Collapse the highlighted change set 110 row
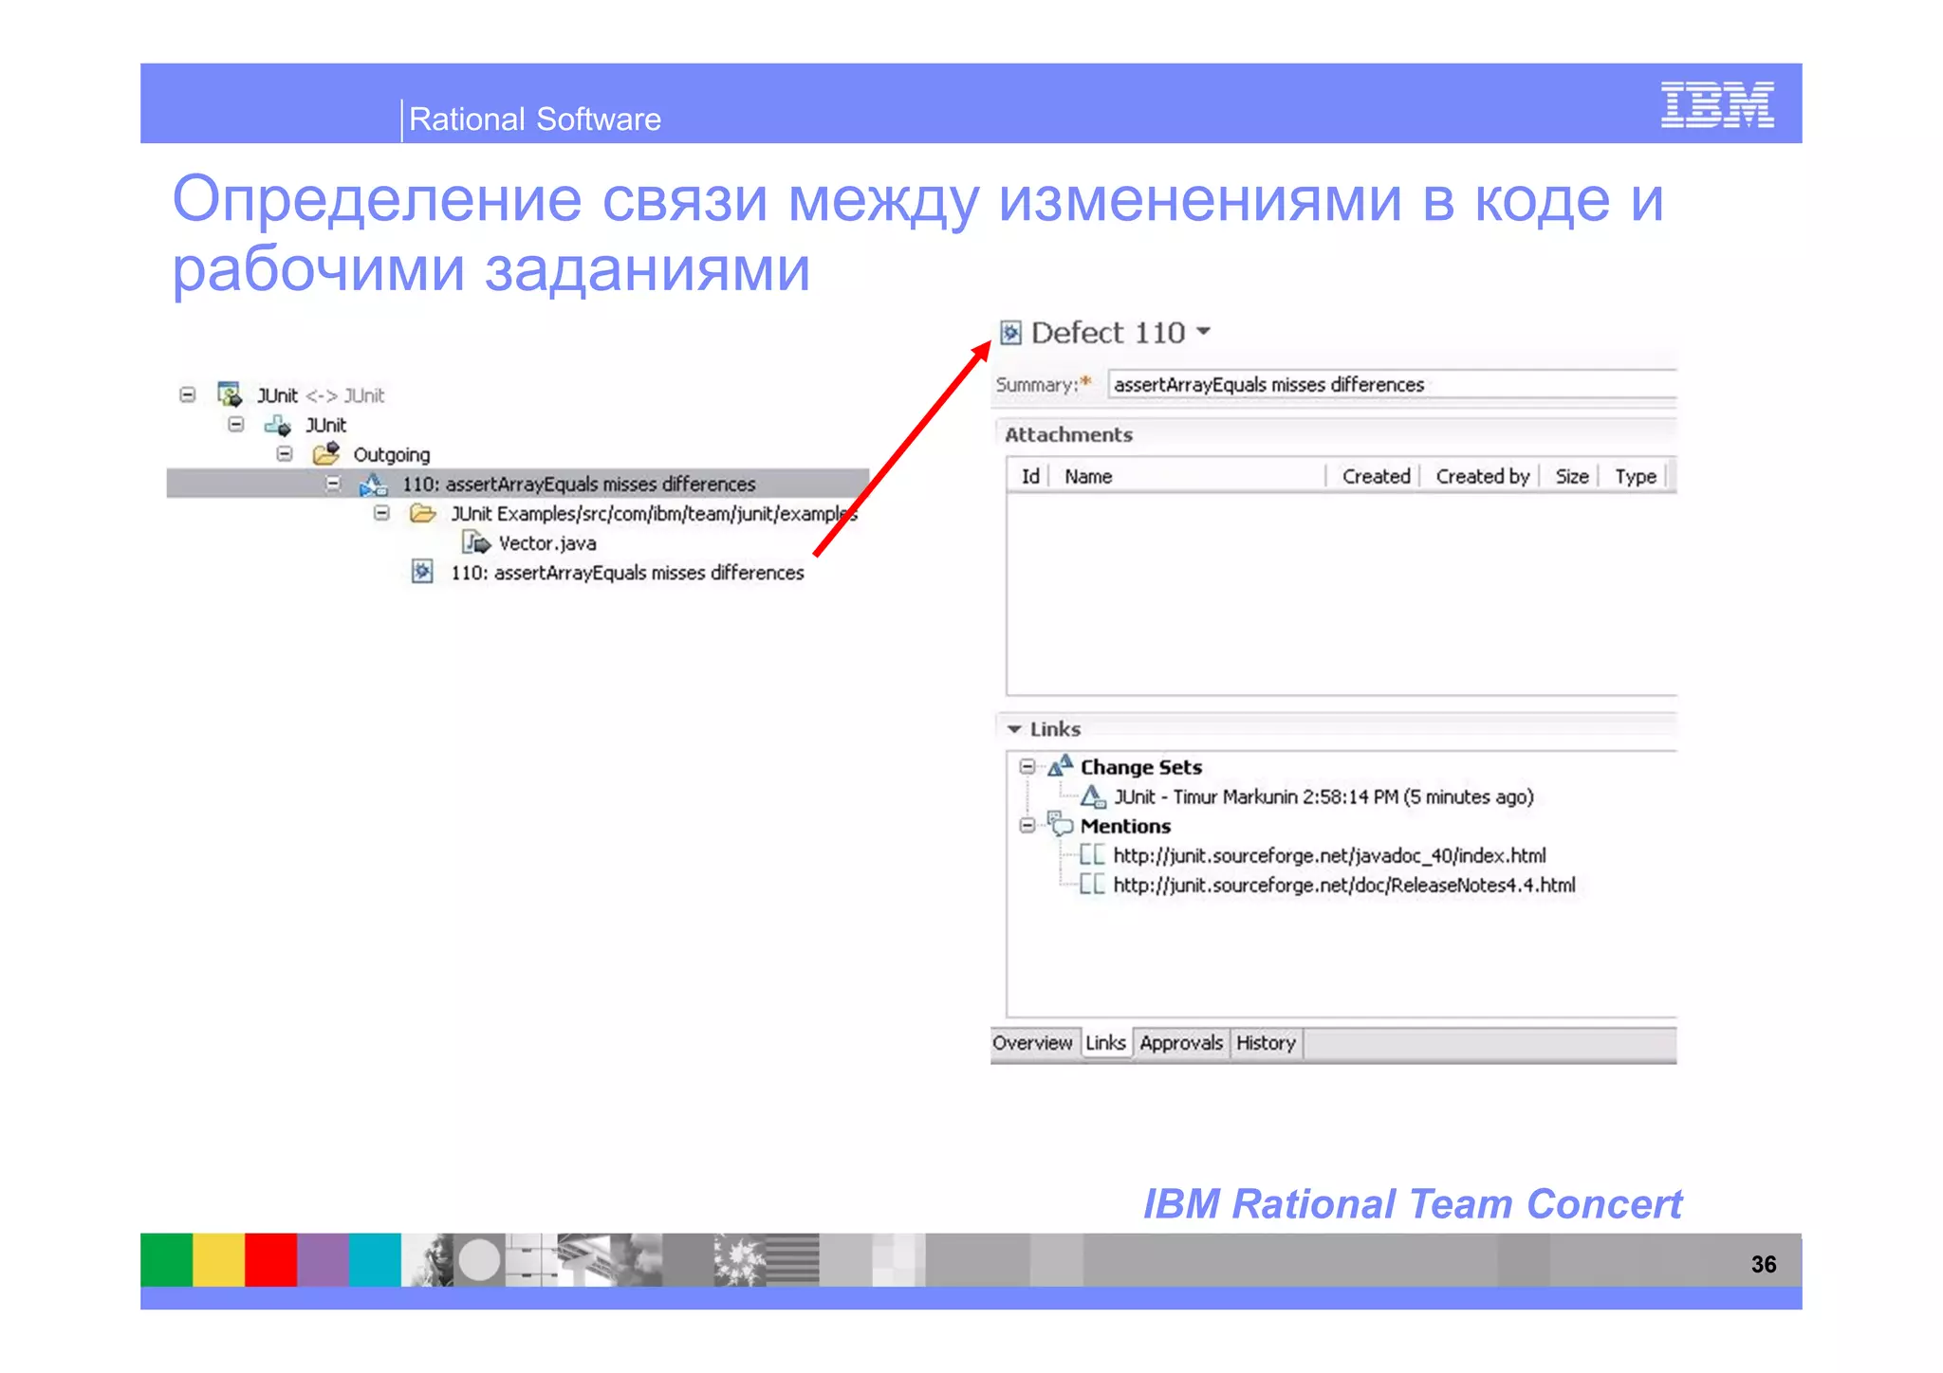Viewport: 1943px width, 1373px height. coord(333,483)
